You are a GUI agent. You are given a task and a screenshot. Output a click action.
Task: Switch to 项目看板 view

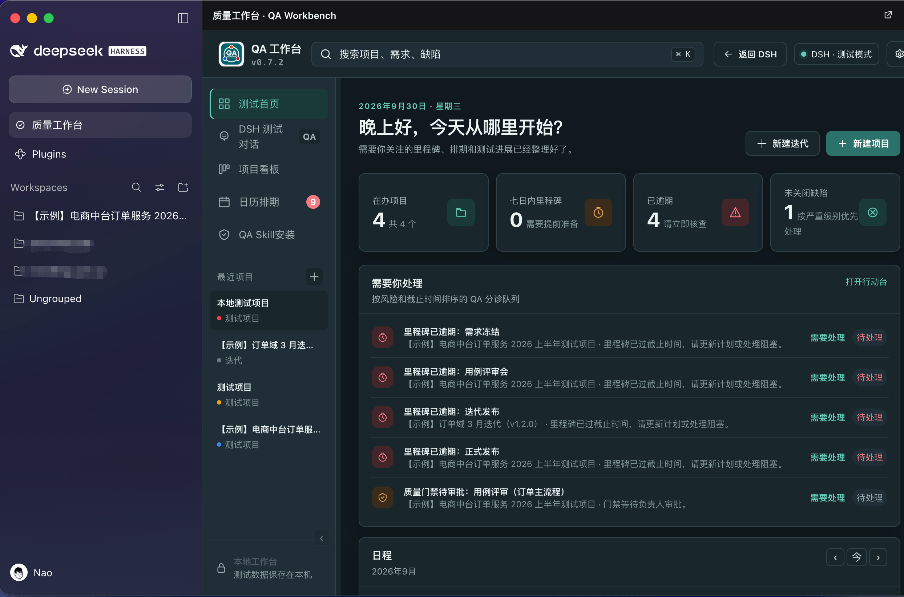(x=269, y=169)
